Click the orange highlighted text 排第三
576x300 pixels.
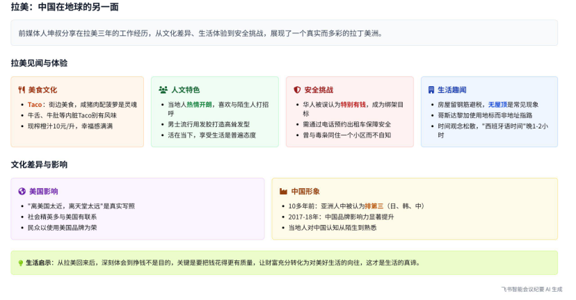[x=375, y=206]
